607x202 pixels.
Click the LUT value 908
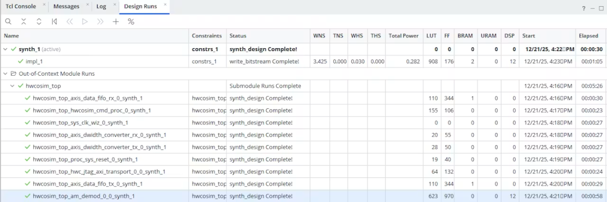(432, 61)
